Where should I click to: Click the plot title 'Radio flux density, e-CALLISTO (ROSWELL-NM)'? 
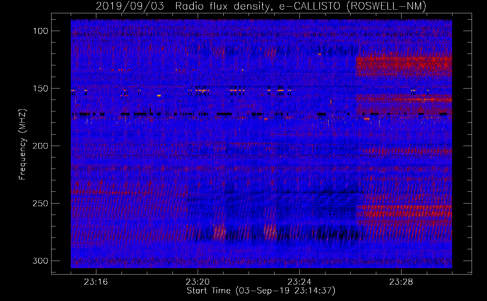301,6
